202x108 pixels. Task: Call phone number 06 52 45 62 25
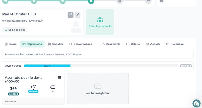pyautogui.click(x=15, y=30)
